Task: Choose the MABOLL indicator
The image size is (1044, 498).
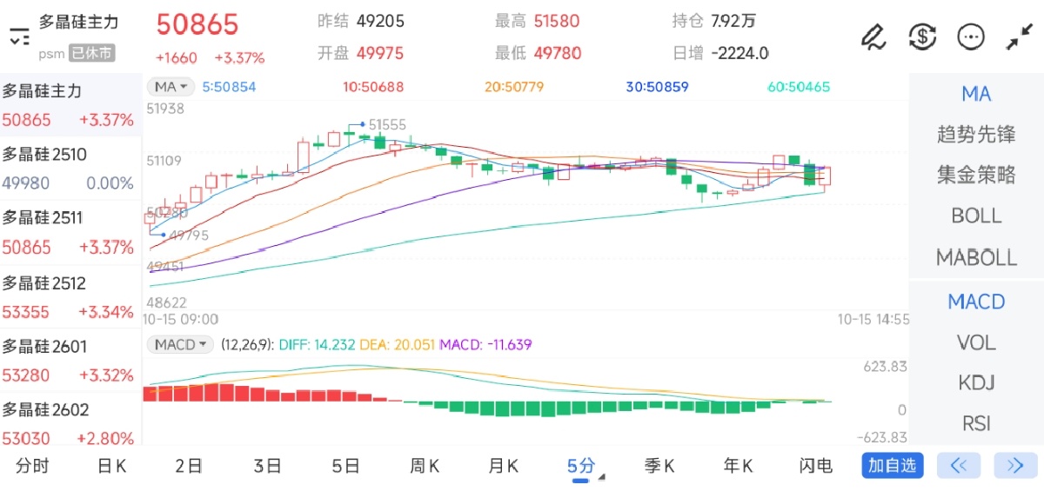Action: click(x=976, y=257)
